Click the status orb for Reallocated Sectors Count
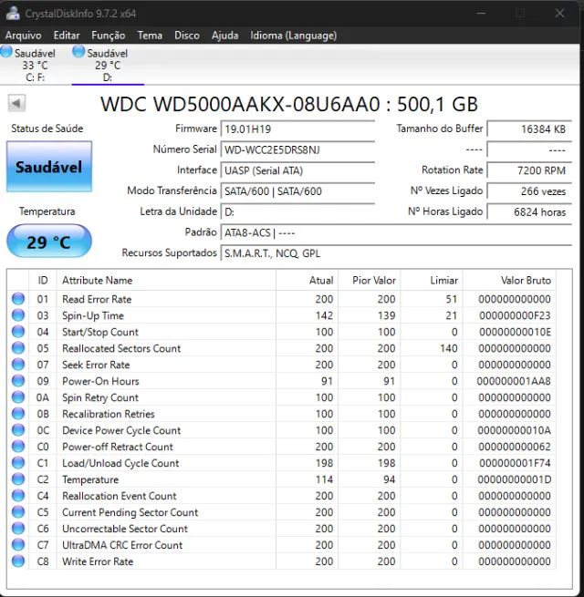 point(18,348)
